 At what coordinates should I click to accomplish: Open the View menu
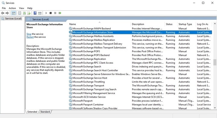[x=21, y=8]
